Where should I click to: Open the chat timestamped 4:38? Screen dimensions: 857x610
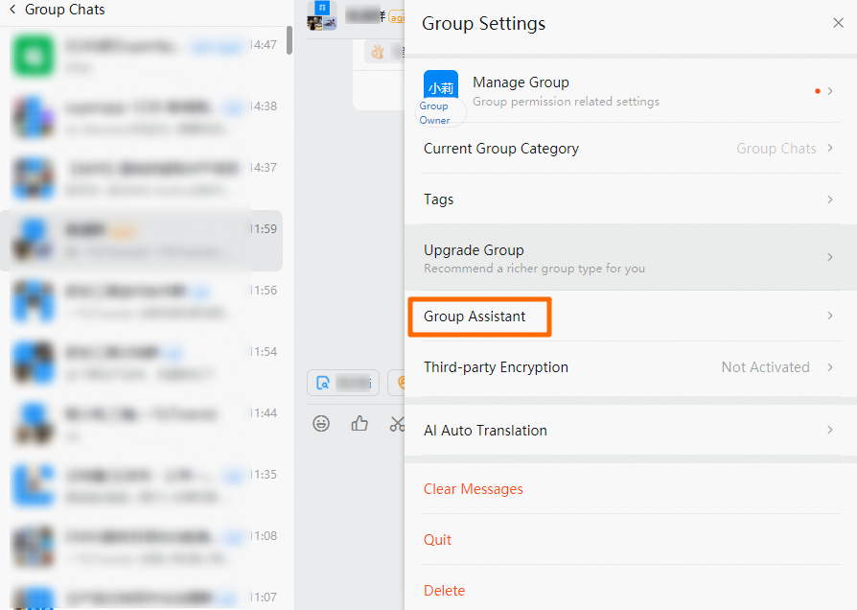pos(143,117)
